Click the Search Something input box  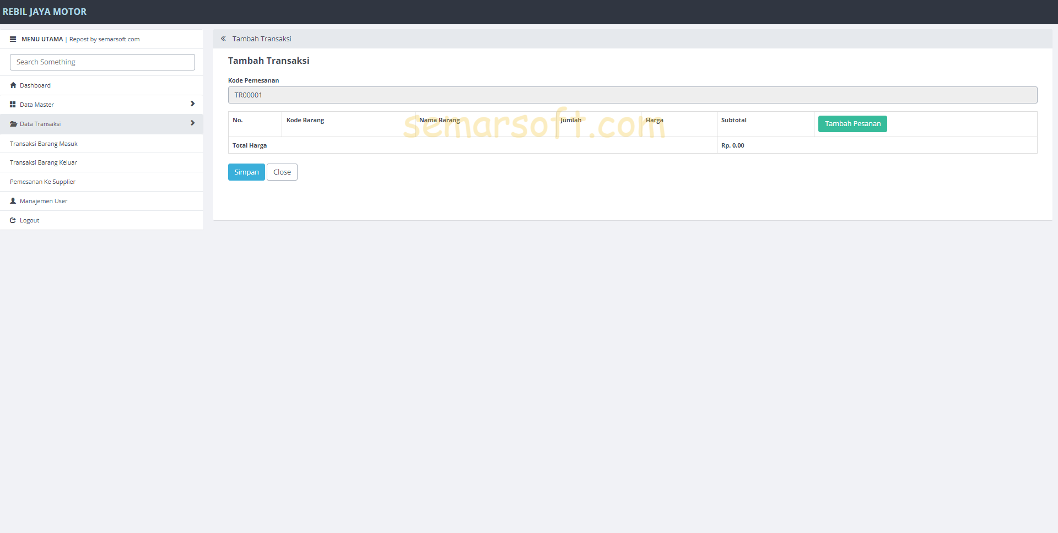pyautogui.click(x=102, y=62)
